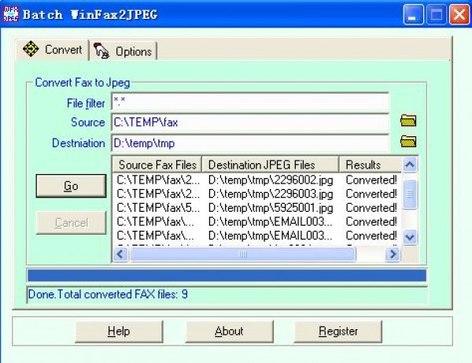This screenshot has width=472, height=363.
Task: Click the Register button
Action: point(338,332)
